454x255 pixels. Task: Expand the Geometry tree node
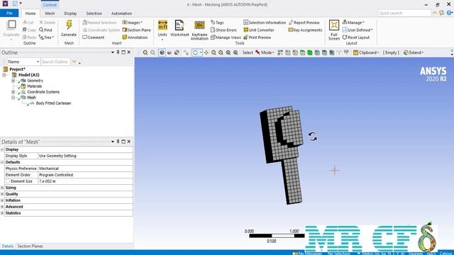coord(13,81)
